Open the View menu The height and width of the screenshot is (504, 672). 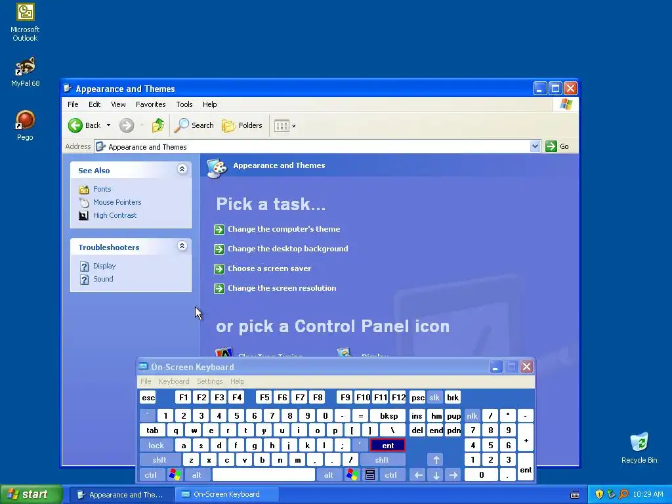click(118, 104)
